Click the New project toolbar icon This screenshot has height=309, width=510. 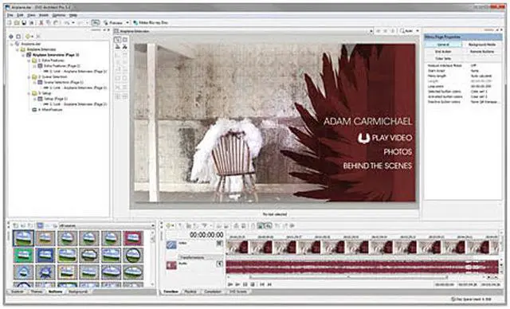click(9, 23)
